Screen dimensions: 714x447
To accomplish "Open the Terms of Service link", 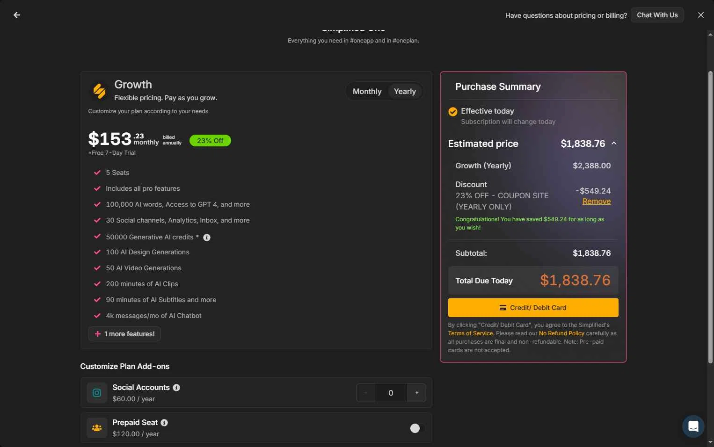I will [x=471, y=333].
